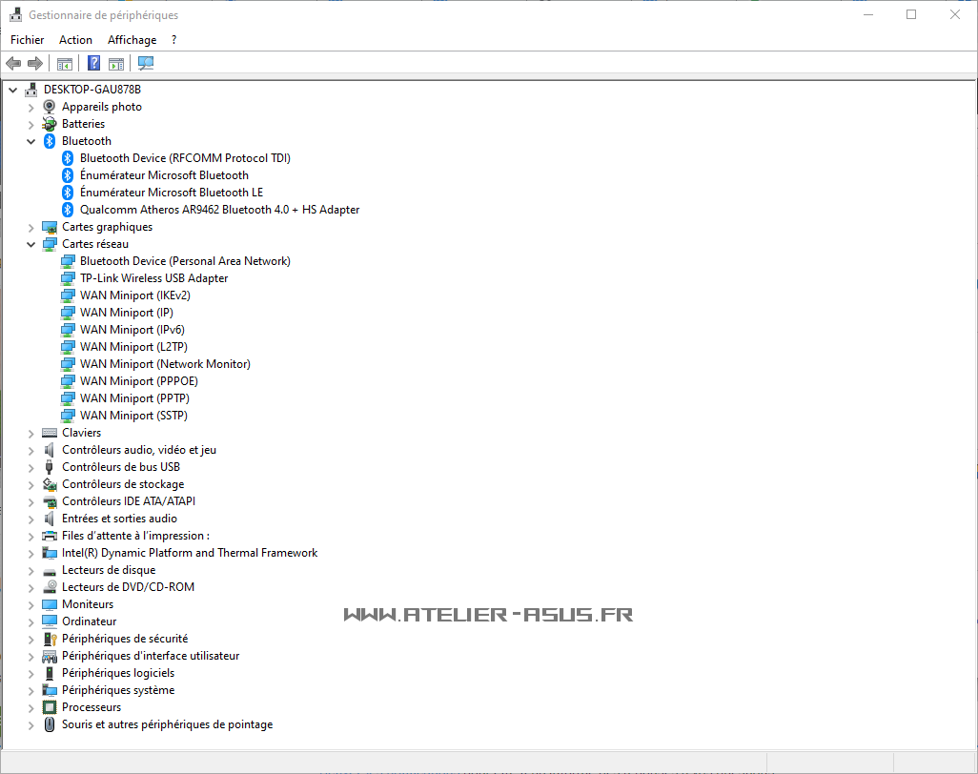Click the Batteries category icon
Screen dimensions: 978x774
[x=50, y=124]
